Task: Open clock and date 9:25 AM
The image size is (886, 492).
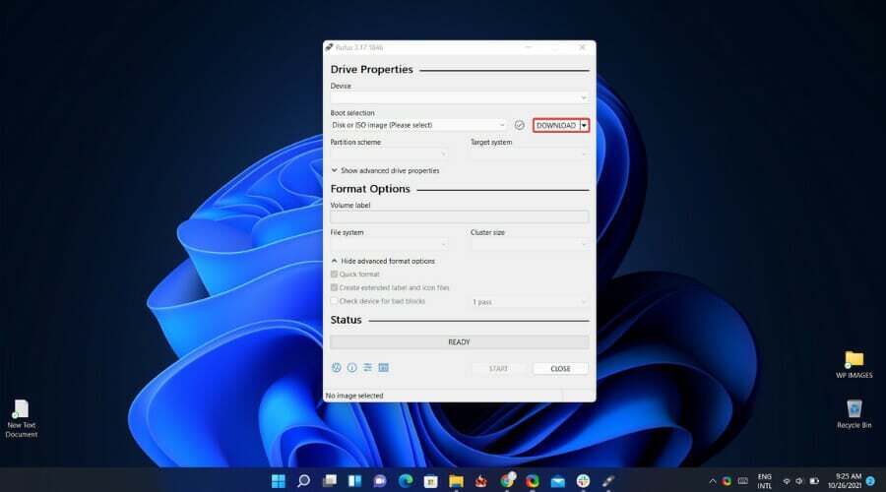Action: 845,481
